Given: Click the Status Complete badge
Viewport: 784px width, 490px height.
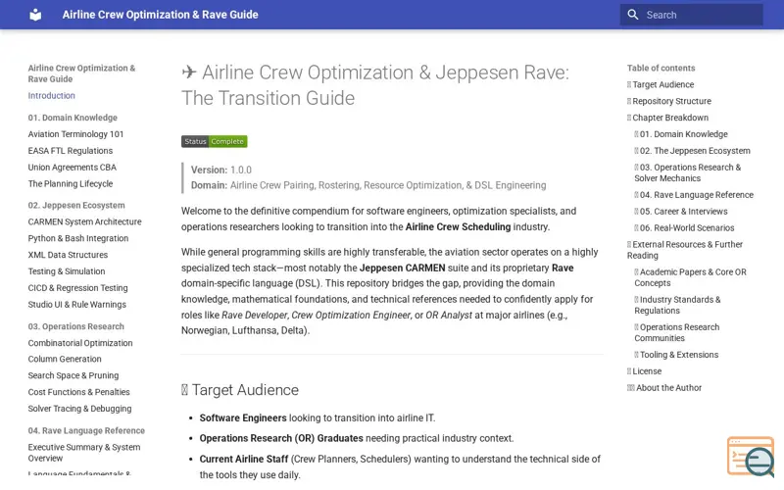Looking at the screenshot, I should [214, 141].
